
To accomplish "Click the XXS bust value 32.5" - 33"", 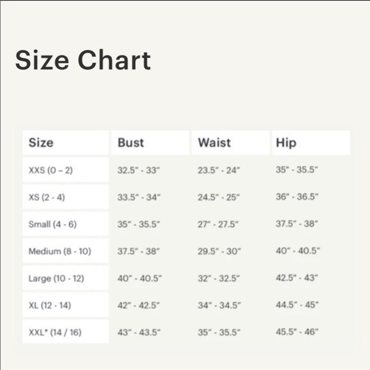I will [139, 170].
